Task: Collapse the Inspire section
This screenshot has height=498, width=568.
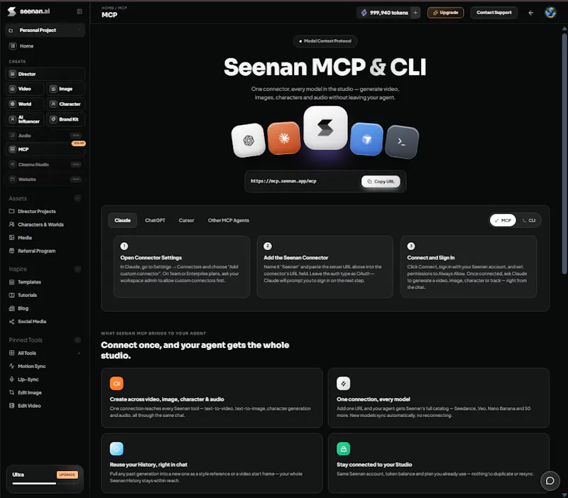Action: coord(77,269)
